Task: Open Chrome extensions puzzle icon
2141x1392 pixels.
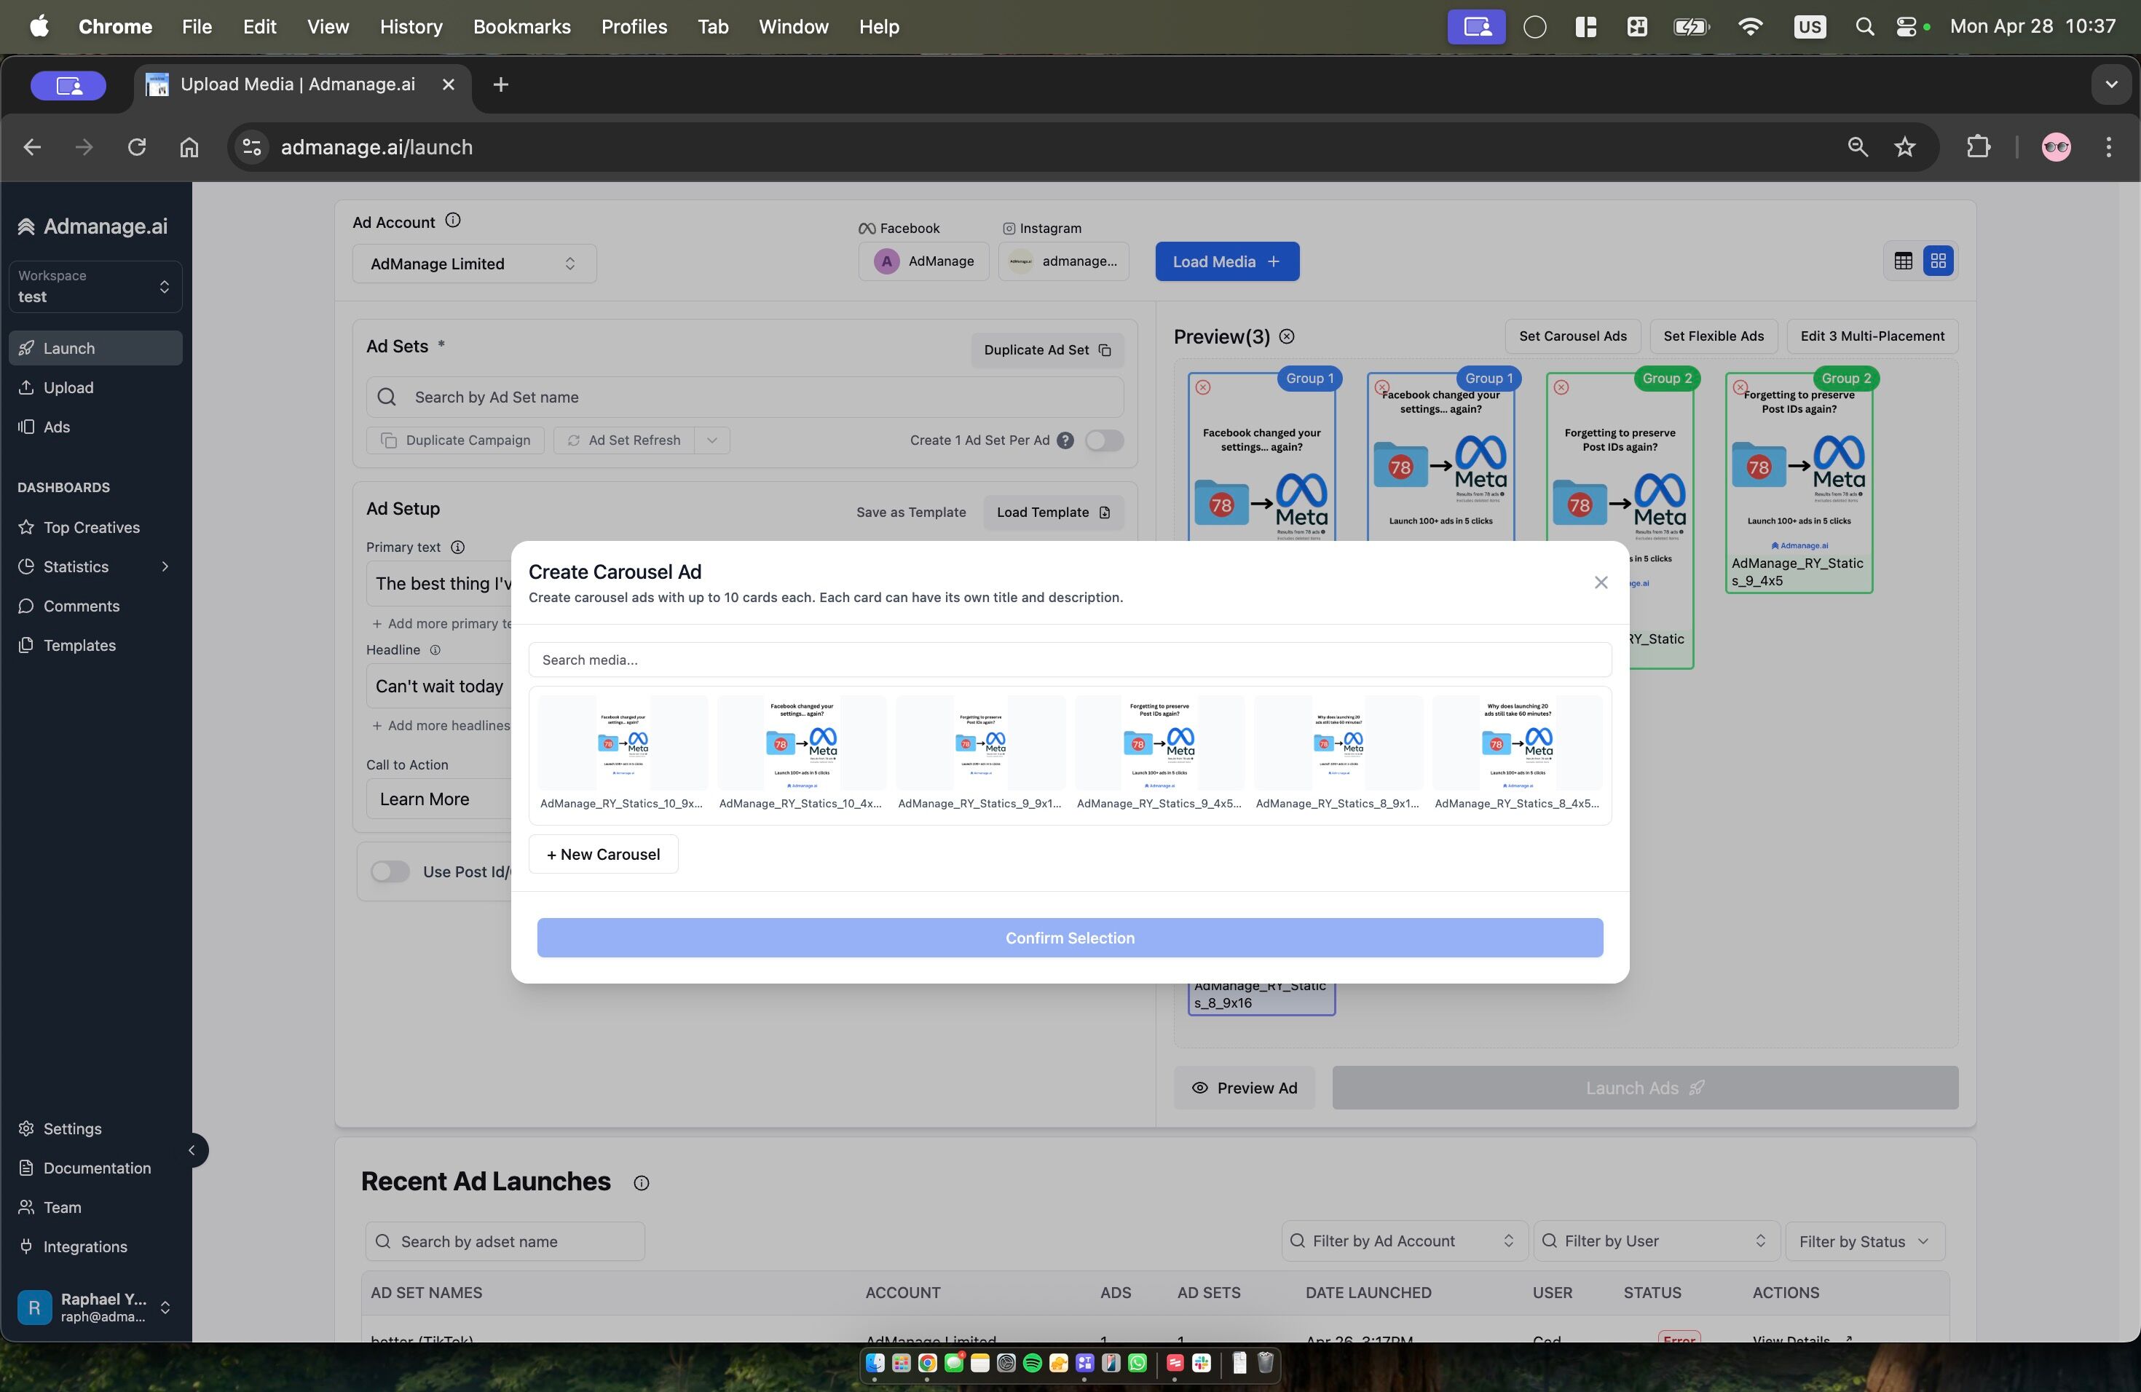Action: pos(1977,146)
